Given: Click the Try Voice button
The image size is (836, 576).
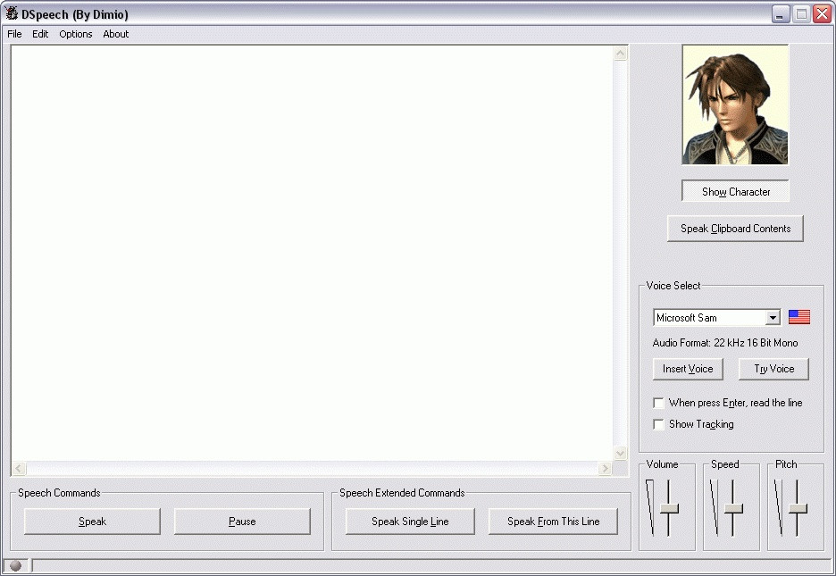Looking at the screenshot, I should click(x=773, y=369).
